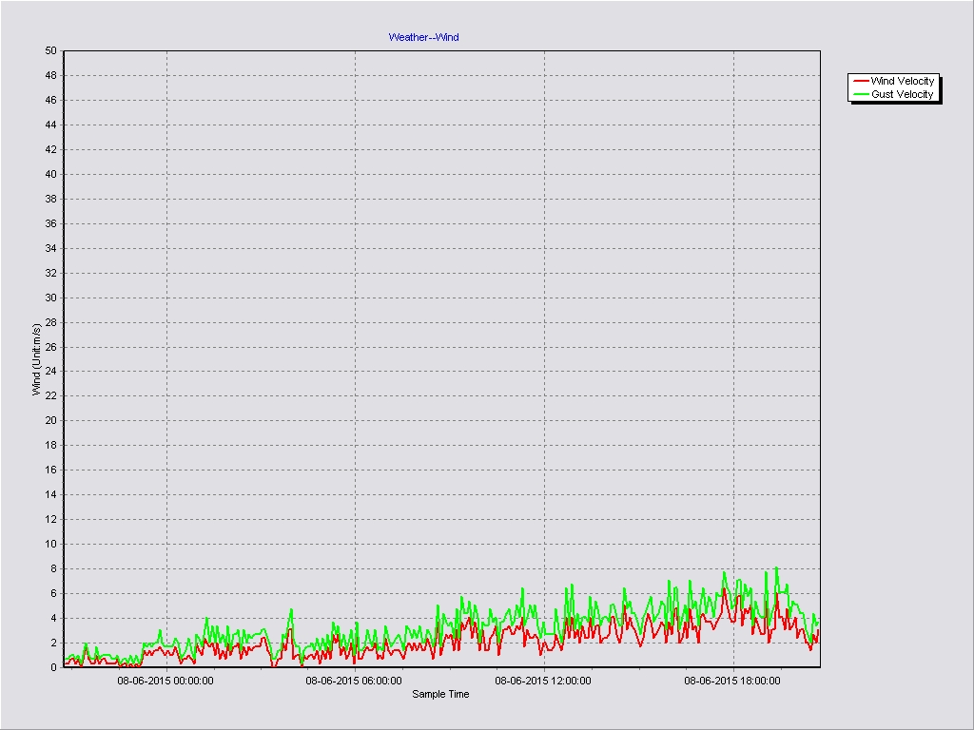Click the Weather--Wind chart title
The height and width of the screenshot is (730, 974).
(423, 37)
